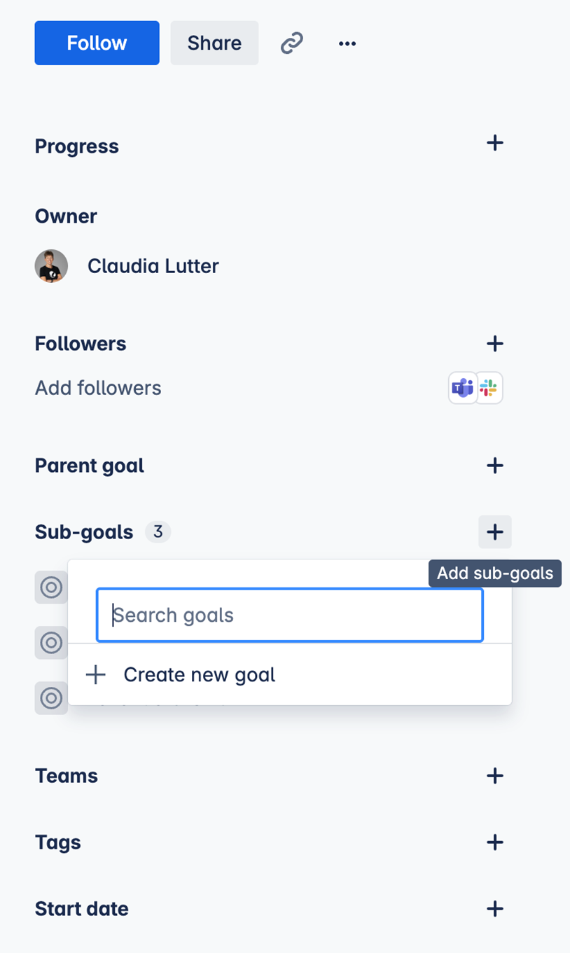Click the Share button
Screen dimensions: 570x953
tap(214, 43)
